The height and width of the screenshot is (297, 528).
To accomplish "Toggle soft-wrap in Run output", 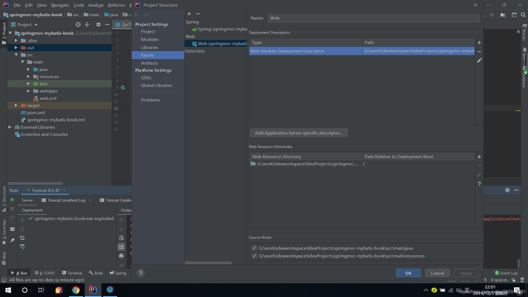I will click(121, 238).
